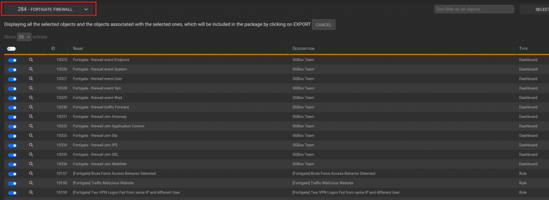The width and height of the screenshot is (549, 200).
Task: Open magnifier for Fortigate - firewall event Wad
Action: click(x=31, y=97)
